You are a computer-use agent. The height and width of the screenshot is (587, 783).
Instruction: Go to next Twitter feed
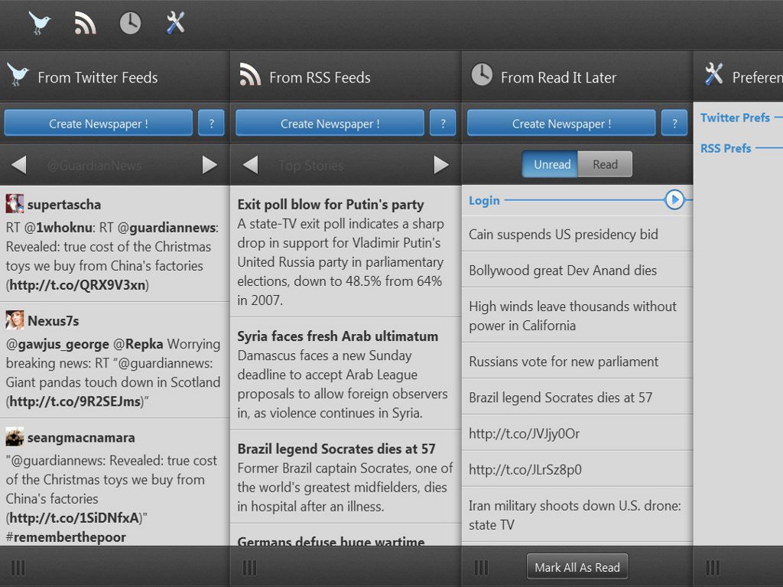point(210,164)
